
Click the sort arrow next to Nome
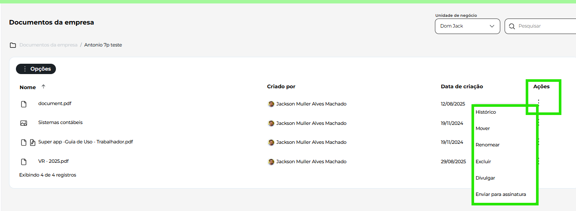[x=43, y=87]
